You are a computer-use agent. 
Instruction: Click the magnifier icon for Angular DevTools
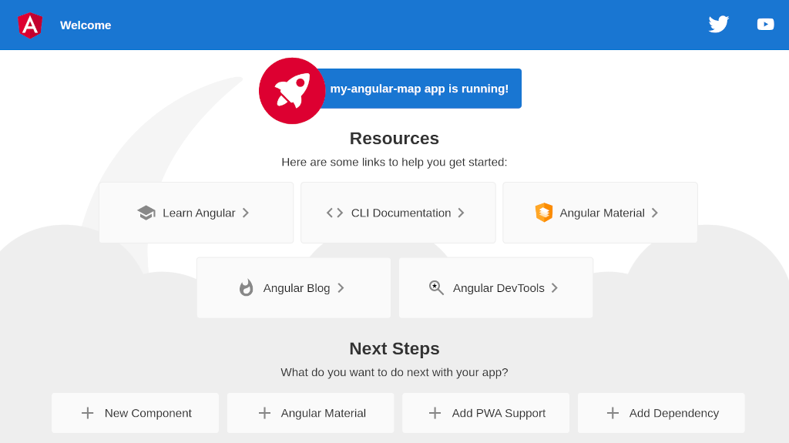tap(436, 288)
